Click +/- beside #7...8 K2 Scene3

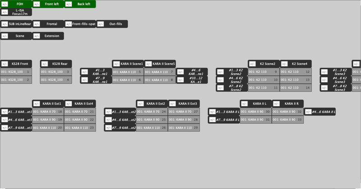click(324, 88)
